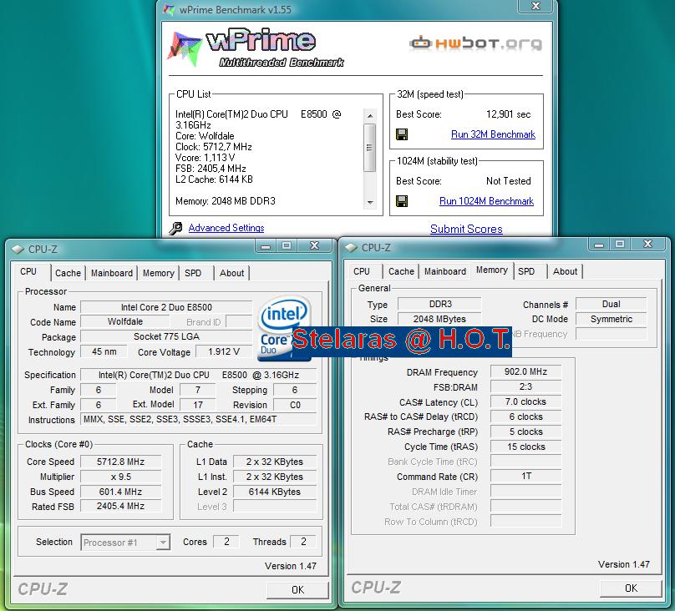
Task: Click OK in the left CPU-Z window
Action: (297, 589)
